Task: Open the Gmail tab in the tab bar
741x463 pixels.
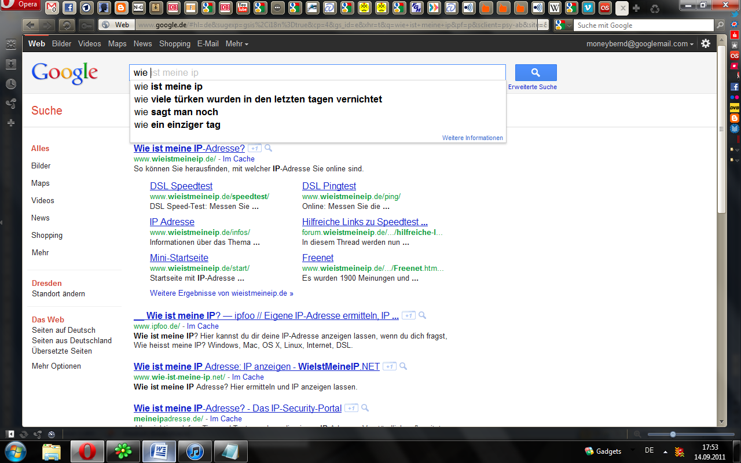Action: click(52, 8)
